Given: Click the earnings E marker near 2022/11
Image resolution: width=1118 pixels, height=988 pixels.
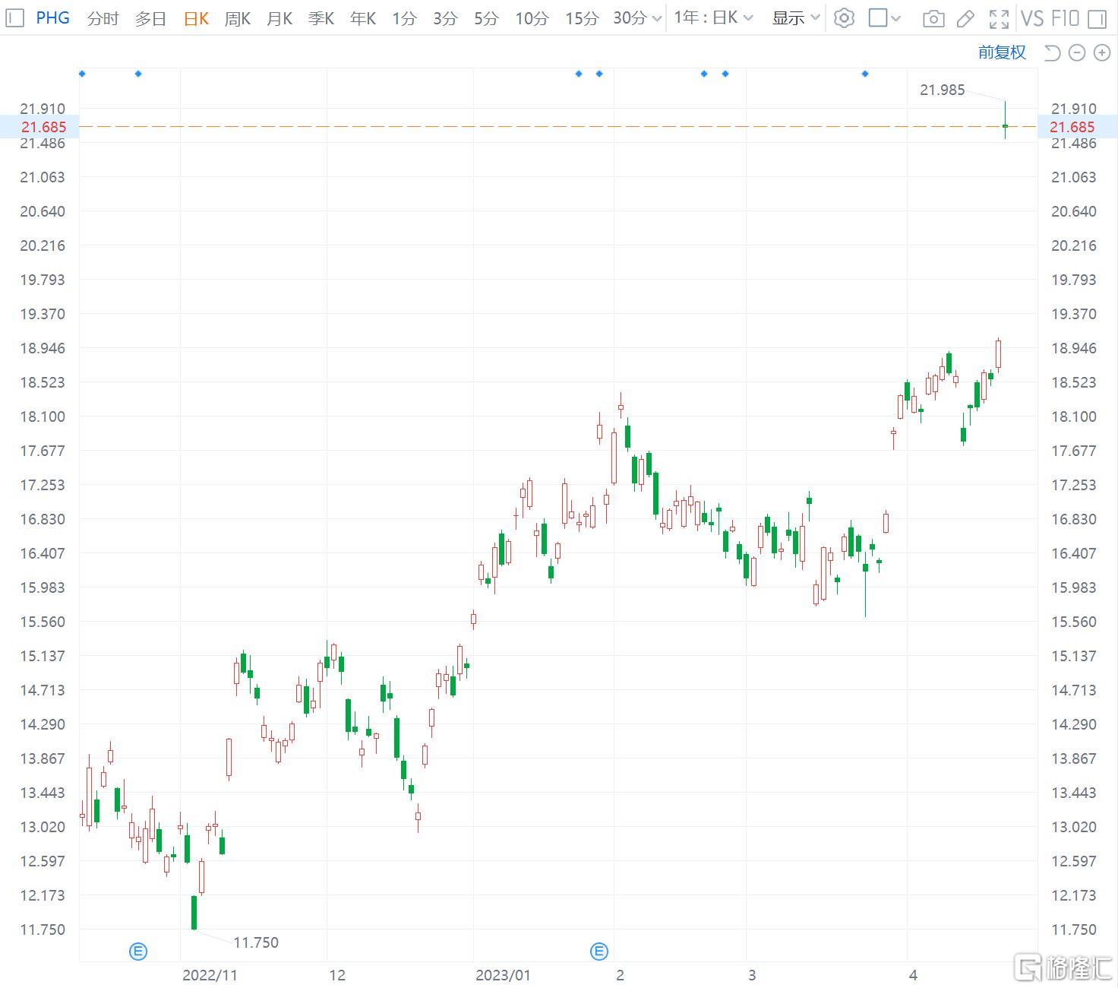Looking at the screenshot, I should [x=138, y=951].
